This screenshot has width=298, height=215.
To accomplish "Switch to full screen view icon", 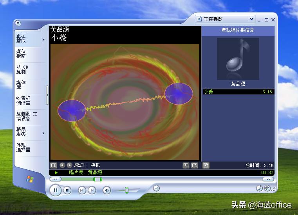I will click(x=194, y=165).
